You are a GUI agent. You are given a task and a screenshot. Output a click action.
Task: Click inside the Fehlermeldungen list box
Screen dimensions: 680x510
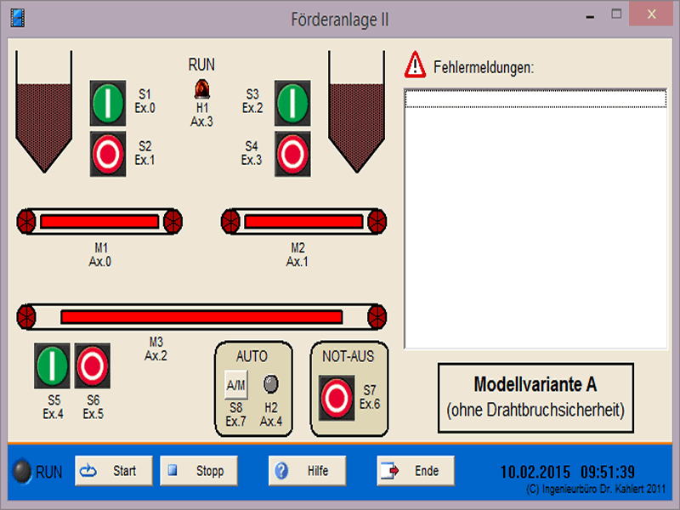[535, 221]
